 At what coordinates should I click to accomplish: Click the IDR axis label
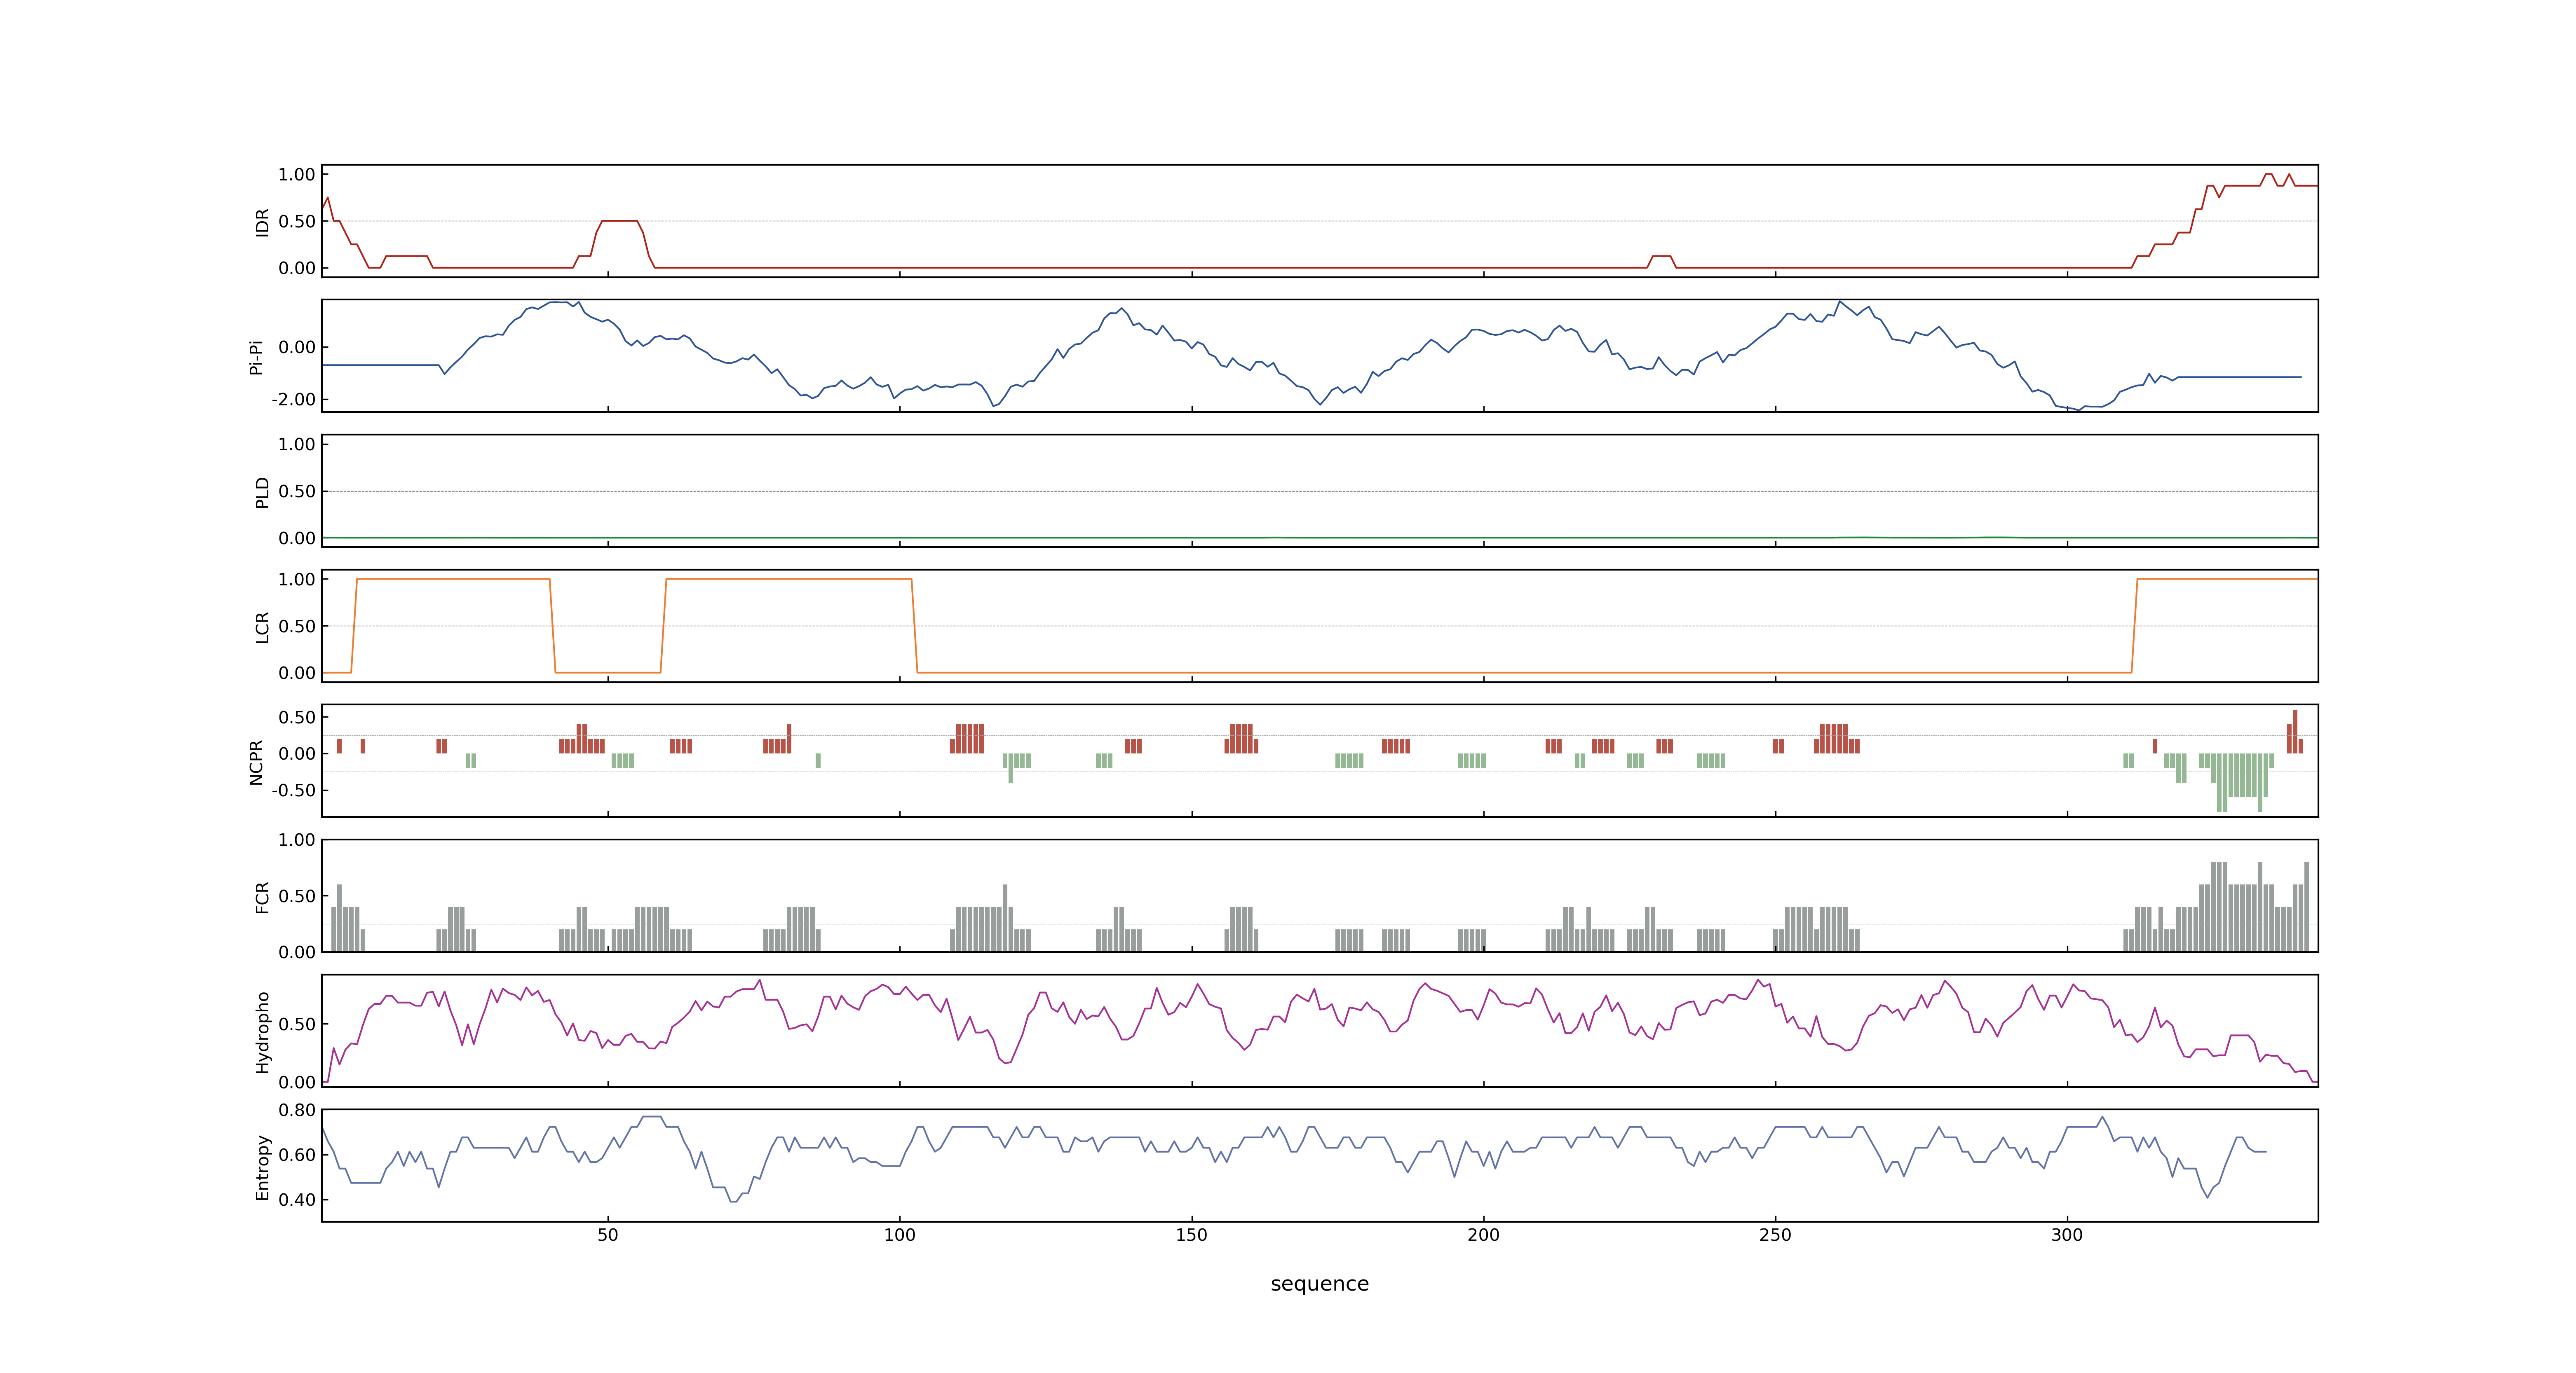[x=262, y=222]
